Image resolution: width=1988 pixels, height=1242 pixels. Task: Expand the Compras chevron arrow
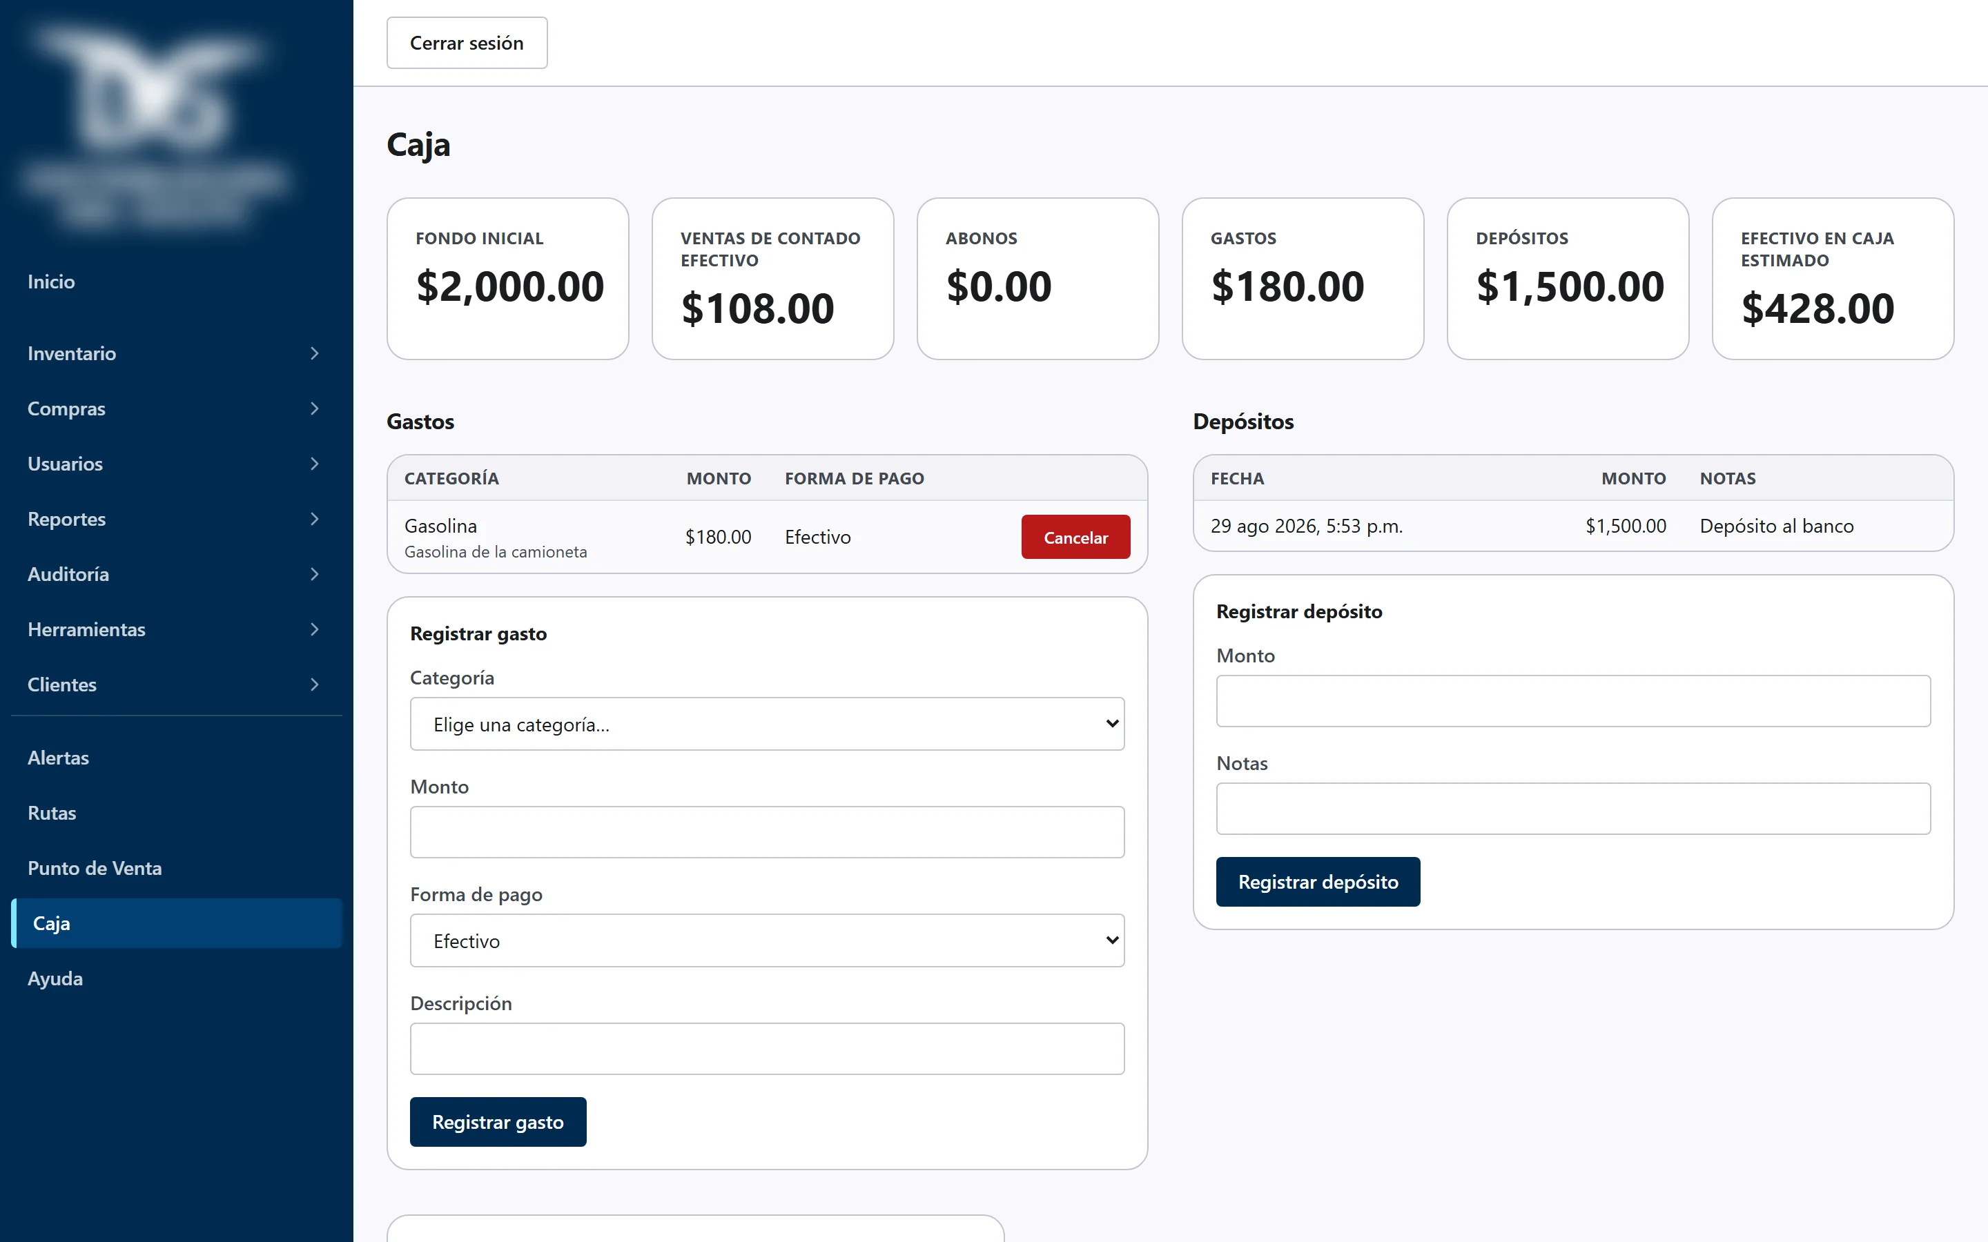pyautogui.click(x=314, y=408)
